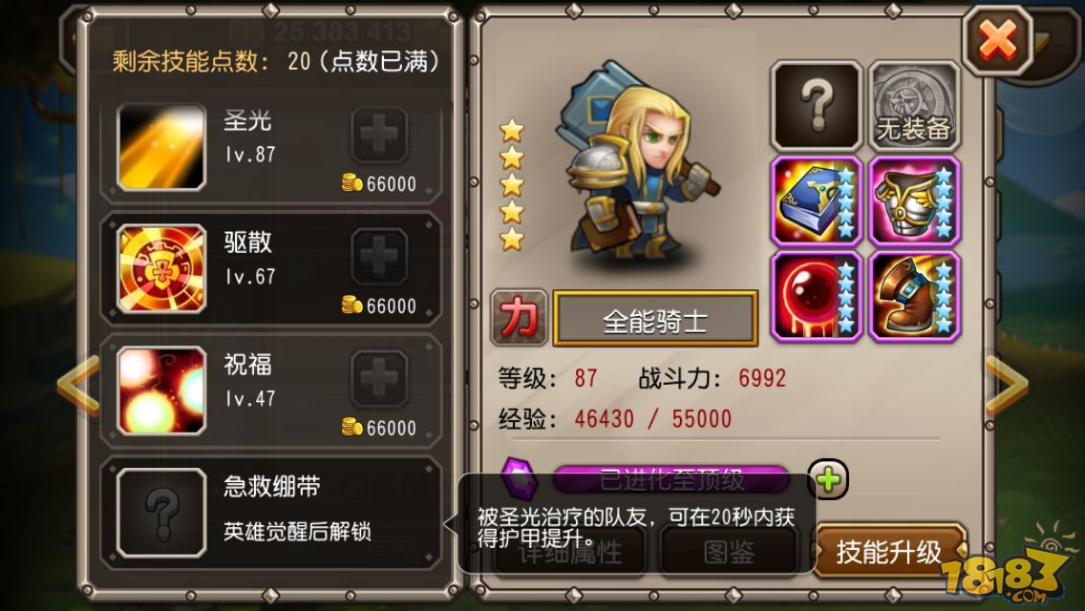Upgrade 圣光 with its plus button
Screen dimensions: 1085x611
point(379,135)
